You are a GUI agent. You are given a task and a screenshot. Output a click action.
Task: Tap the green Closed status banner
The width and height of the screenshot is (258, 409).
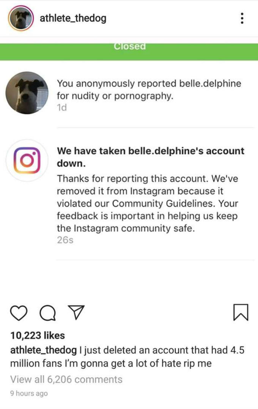(129, 50)
